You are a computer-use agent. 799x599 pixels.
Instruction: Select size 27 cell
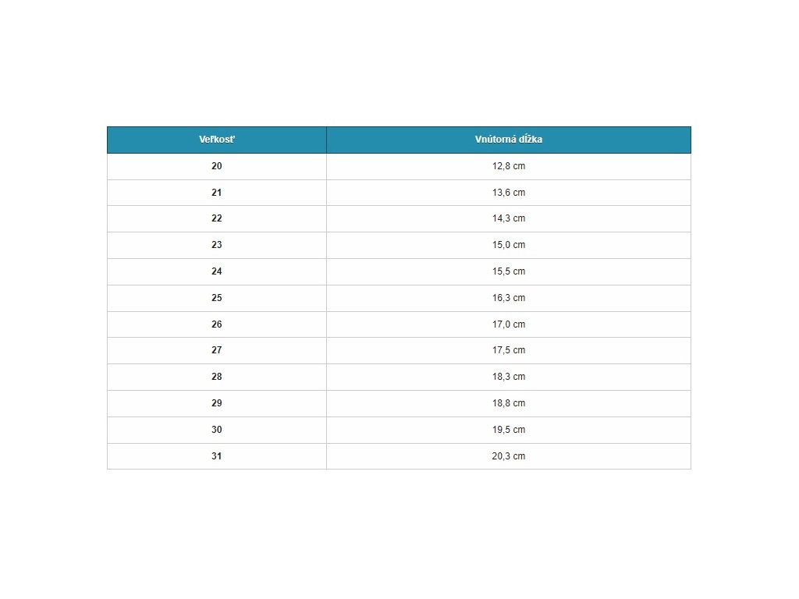coord(217,350)
